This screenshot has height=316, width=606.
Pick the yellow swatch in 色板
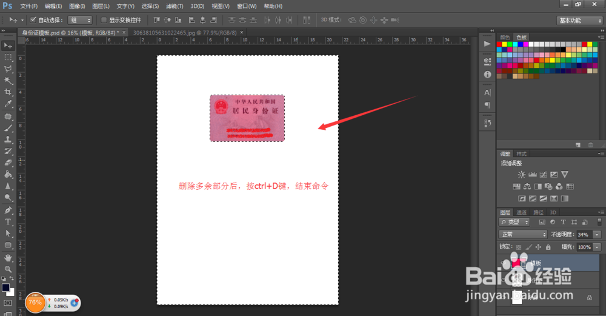tap(505, 44)
